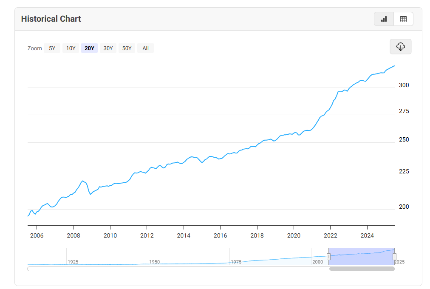Click the 1950 mark in navigator

tap(154, 262)
